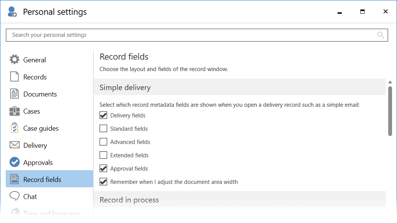Screen dimensions: 397x223
Task: Click the Simple delivery section header
Action: [x=240, y=87]
